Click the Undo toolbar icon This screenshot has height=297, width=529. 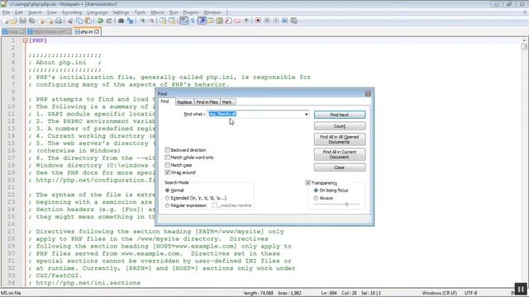(x=100, y=21)
